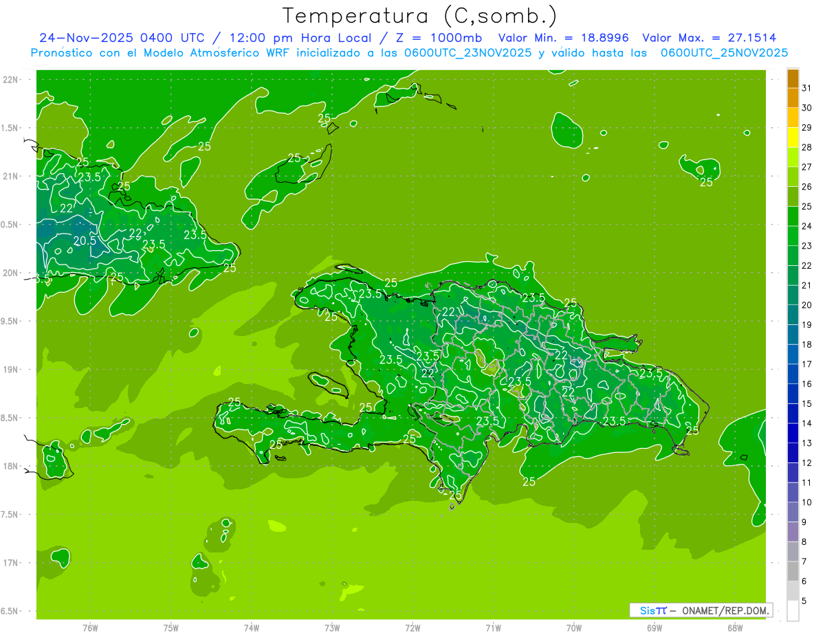The height and width of the screenshot is (637, 825).
Task: Click the '71W' longitude axis label
Action: click(493, 627)
